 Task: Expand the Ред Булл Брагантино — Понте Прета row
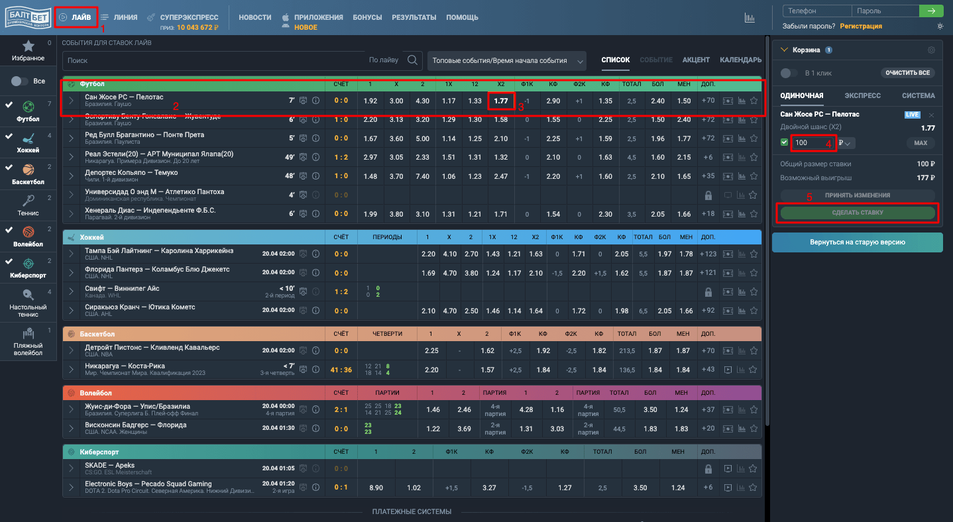(x=72, y=138)
